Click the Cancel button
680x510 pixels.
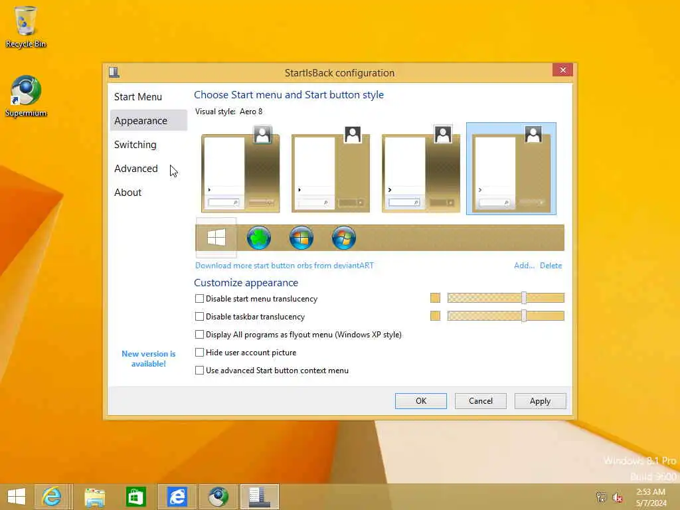(481, 400)
